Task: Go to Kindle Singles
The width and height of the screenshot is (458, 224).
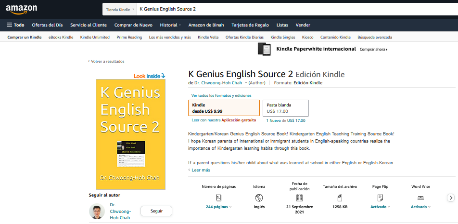Action: 283,37
